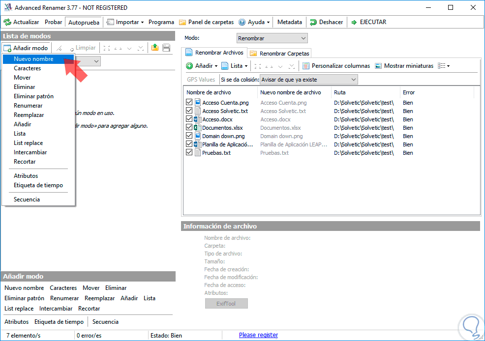Image resolution: width=485 pixels, height=341 pixels.
Task: Expand the Lista dropdown arrow
Action: tap(246, 66)
